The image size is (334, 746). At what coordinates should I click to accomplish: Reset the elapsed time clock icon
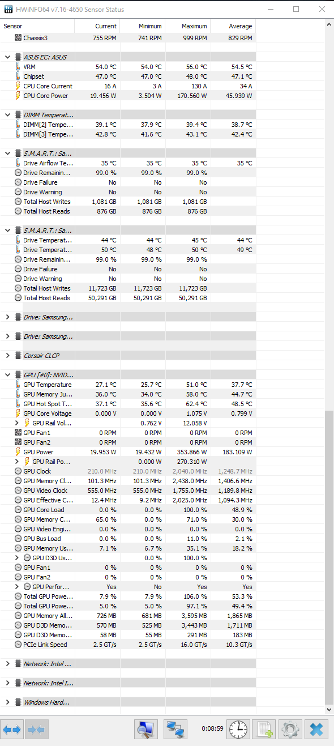point(238,729)
